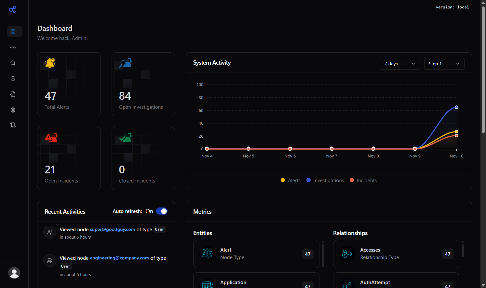Click the graph logo at top left
The width and height of the screenshot is (486, 288).
point(12,9)
